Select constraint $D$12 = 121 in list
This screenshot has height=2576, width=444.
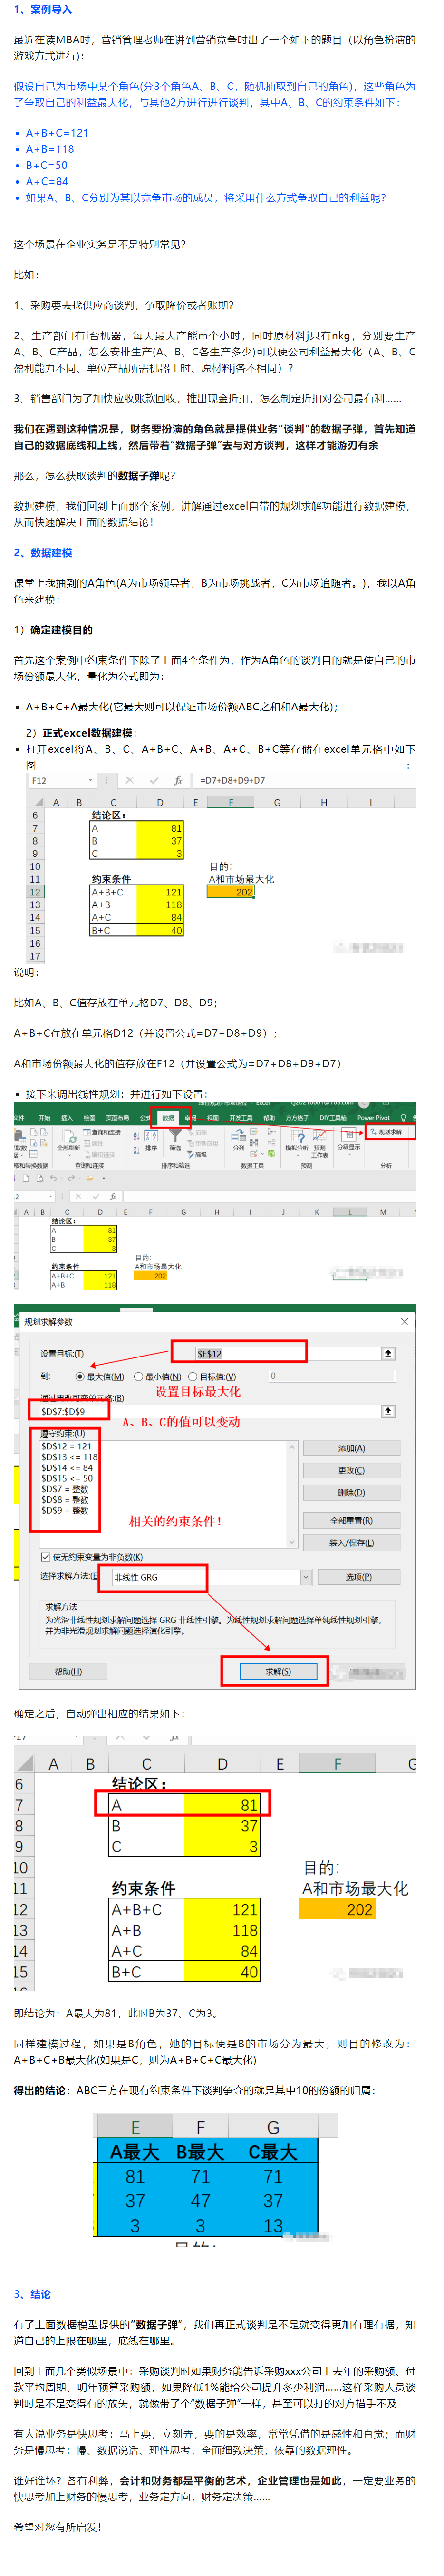tap(66, 1446)
